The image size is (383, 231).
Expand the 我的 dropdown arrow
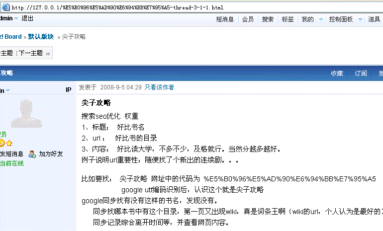pos(321,19)
